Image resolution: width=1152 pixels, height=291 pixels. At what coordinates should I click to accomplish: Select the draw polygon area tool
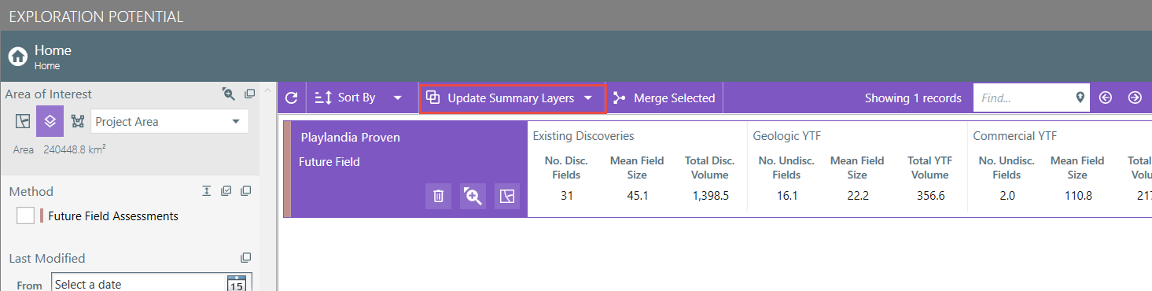click(x=22, y=121)
